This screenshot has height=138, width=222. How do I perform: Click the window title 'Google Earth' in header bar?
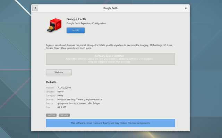pos(110,8)
